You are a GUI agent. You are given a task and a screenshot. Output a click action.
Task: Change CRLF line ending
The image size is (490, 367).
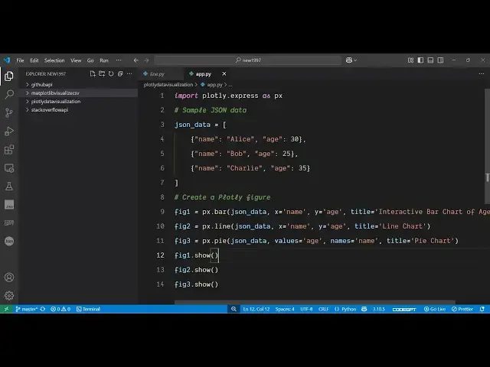pos(323,309)
